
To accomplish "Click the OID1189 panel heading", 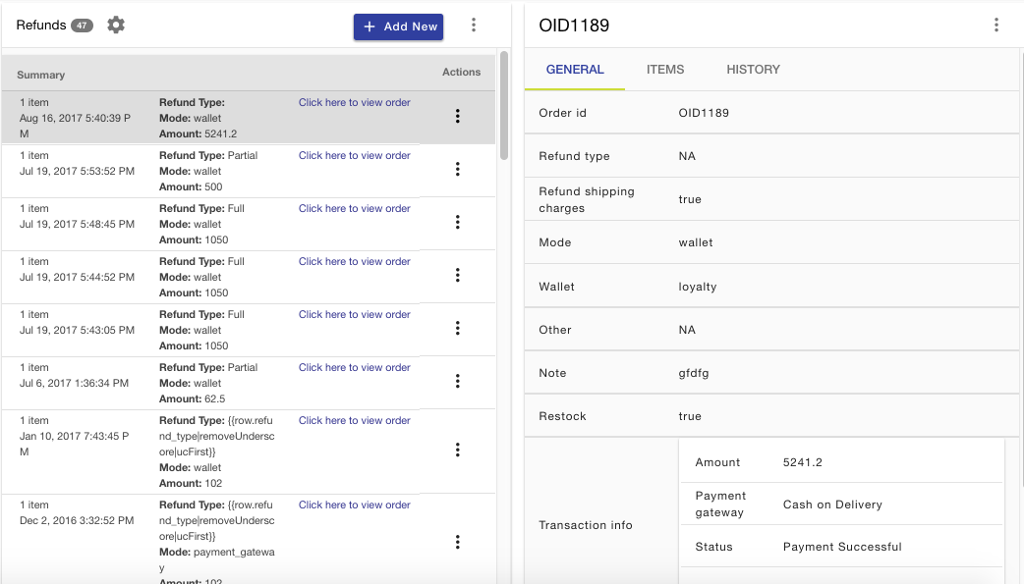I will [x=574, y=26].
